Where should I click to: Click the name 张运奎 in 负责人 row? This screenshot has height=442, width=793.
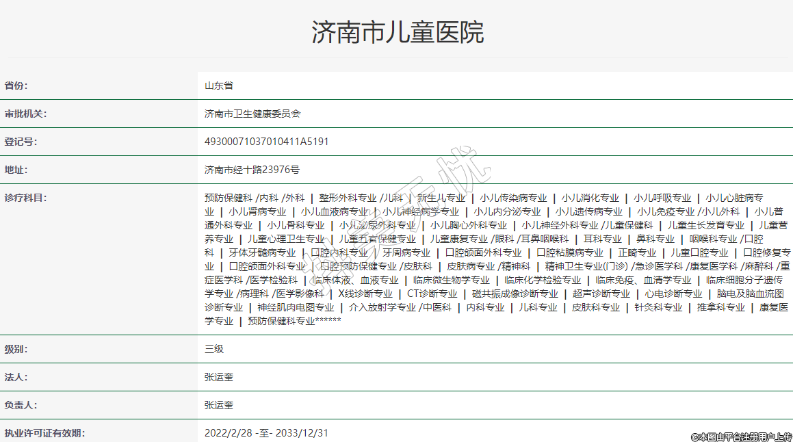[x=219, y=405]
